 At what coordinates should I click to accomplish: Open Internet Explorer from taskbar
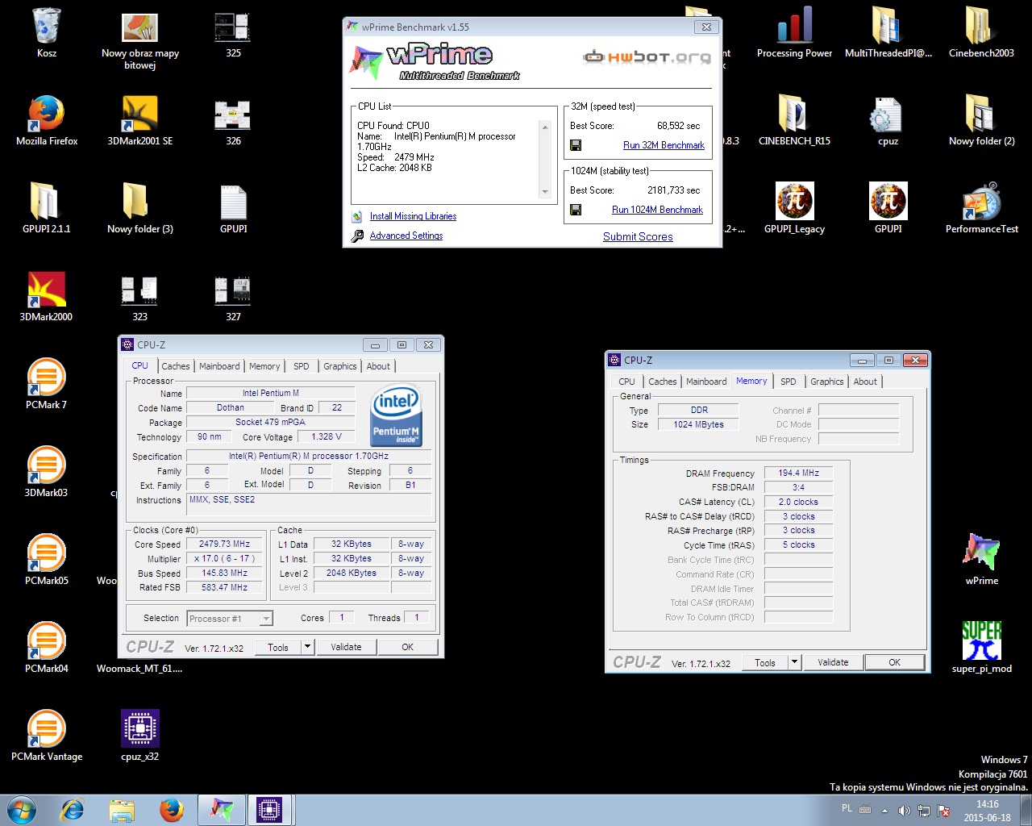73,810
